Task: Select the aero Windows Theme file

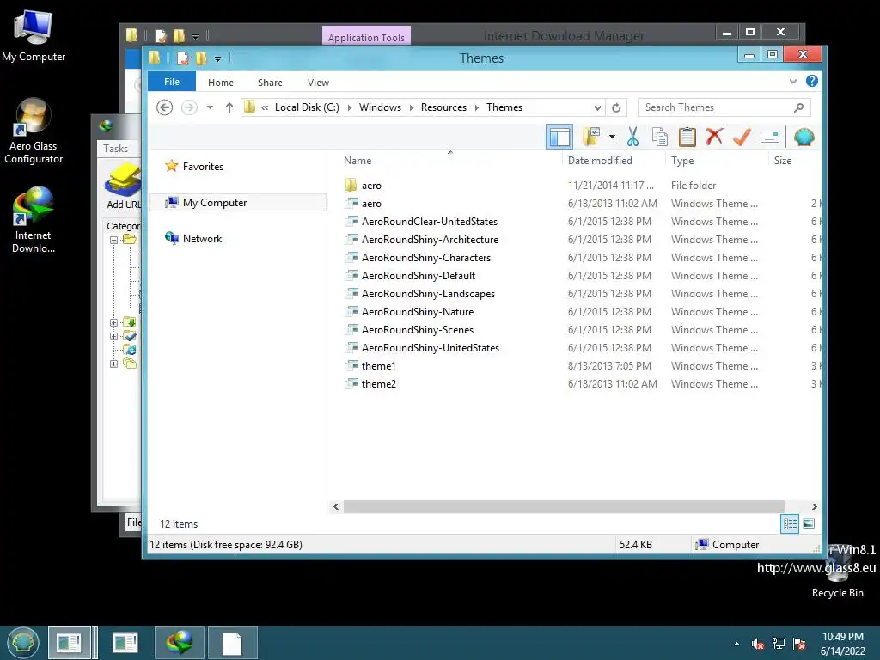Action: pos(371,203)
